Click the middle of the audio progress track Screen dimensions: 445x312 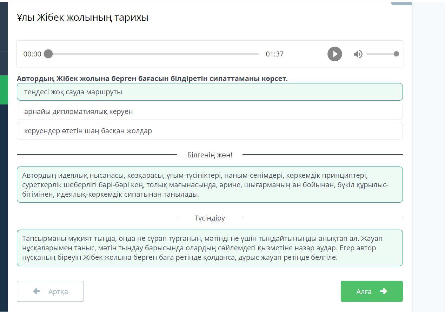click(153, 54)
